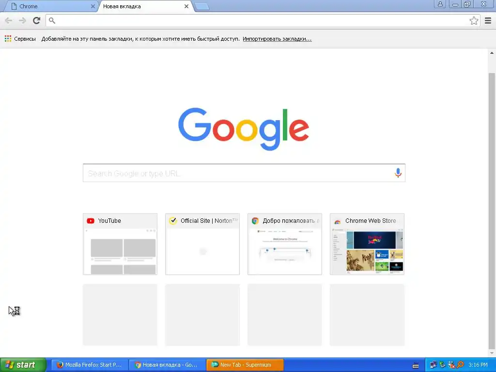The image size is (496, 372).
Task: Click the scrollbar up arrow
Action: (x=492, y=53)
